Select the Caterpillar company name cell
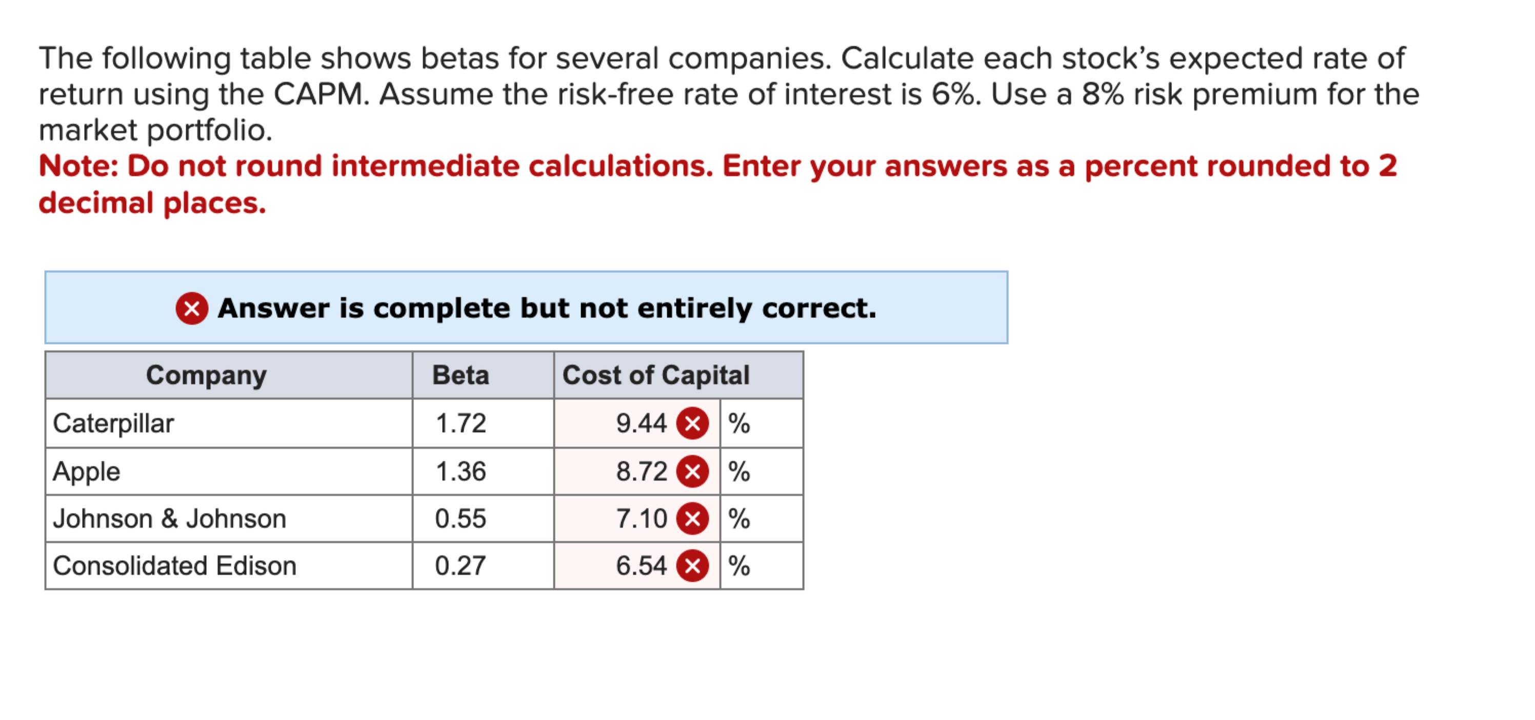The image size is (1535, 720). pyautogui.click(x=113, y=423)
